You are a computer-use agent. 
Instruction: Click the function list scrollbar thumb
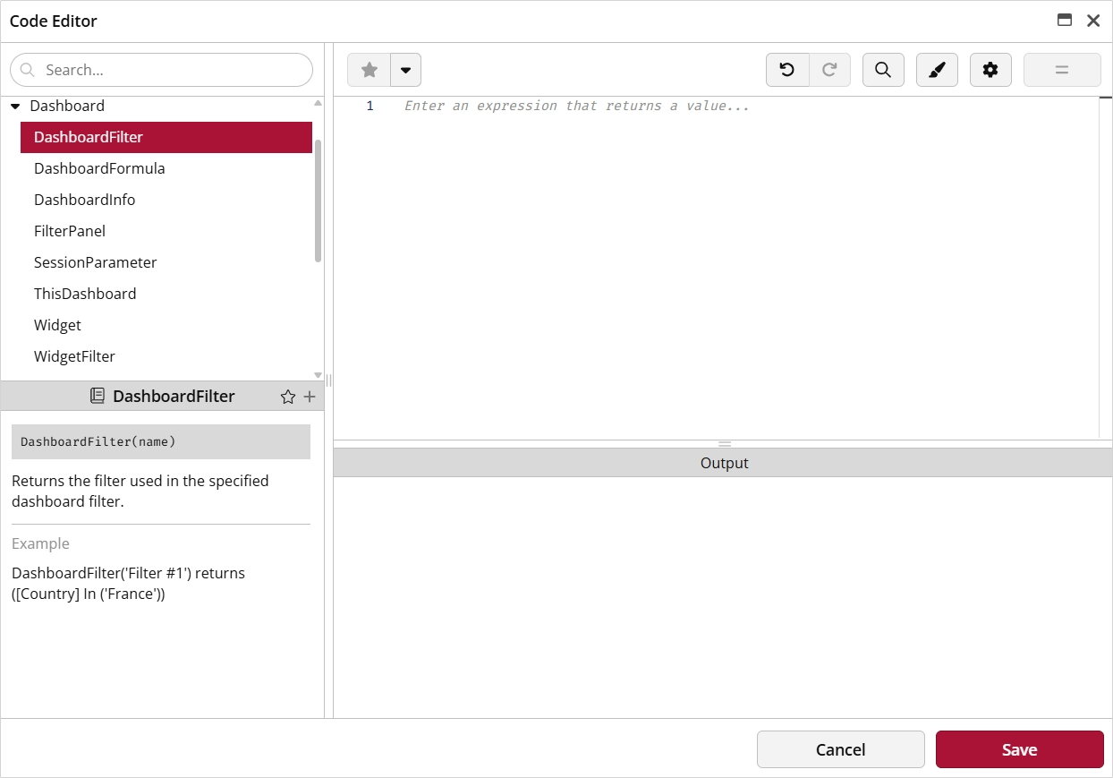(318, 201)
